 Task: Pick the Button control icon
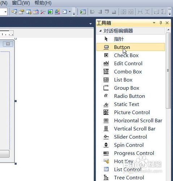click(x=106, y=47)
